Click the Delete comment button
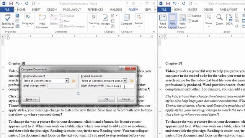Image resolution: width=245 pixels, height=138 pixels. (x=54, y=21)
